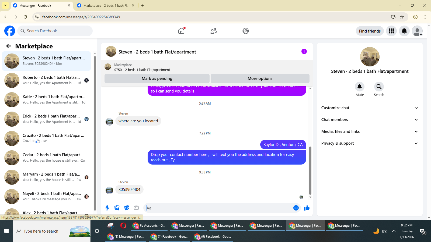Reload the page with the browser refresh icon
Screen dimensions: 431x242
pyautogui.click(x=25, y=17)
